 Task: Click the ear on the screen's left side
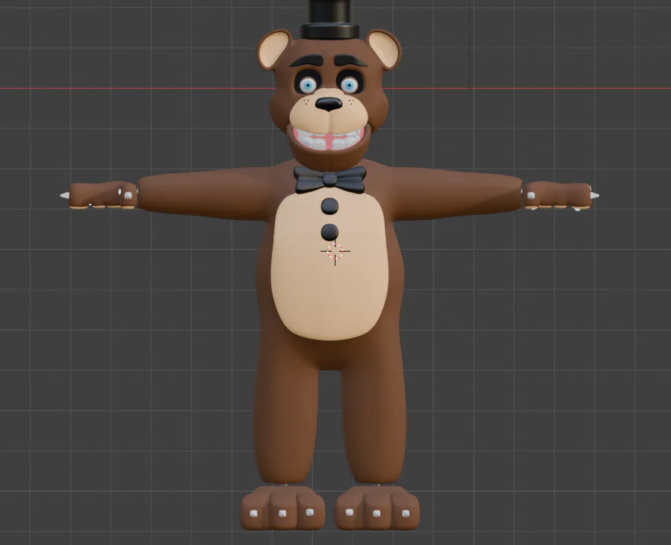pyautogui.click(x=274, y=49)
